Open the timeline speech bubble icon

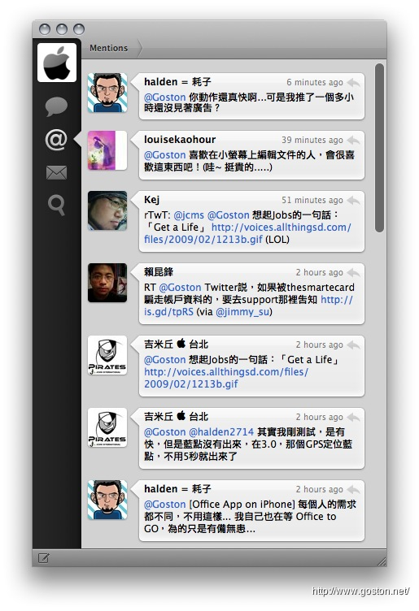(56, 106)
